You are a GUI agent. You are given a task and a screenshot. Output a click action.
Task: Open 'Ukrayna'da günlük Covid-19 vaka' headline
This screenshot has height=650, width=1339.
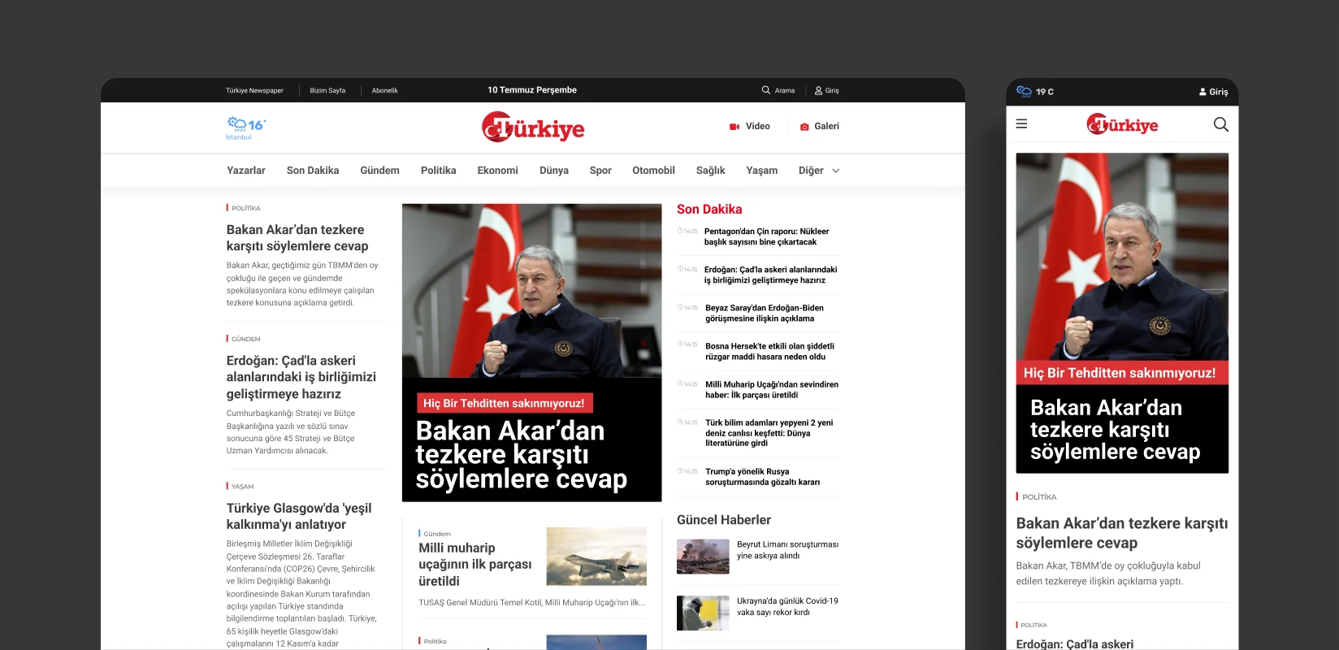click(787, 606)
